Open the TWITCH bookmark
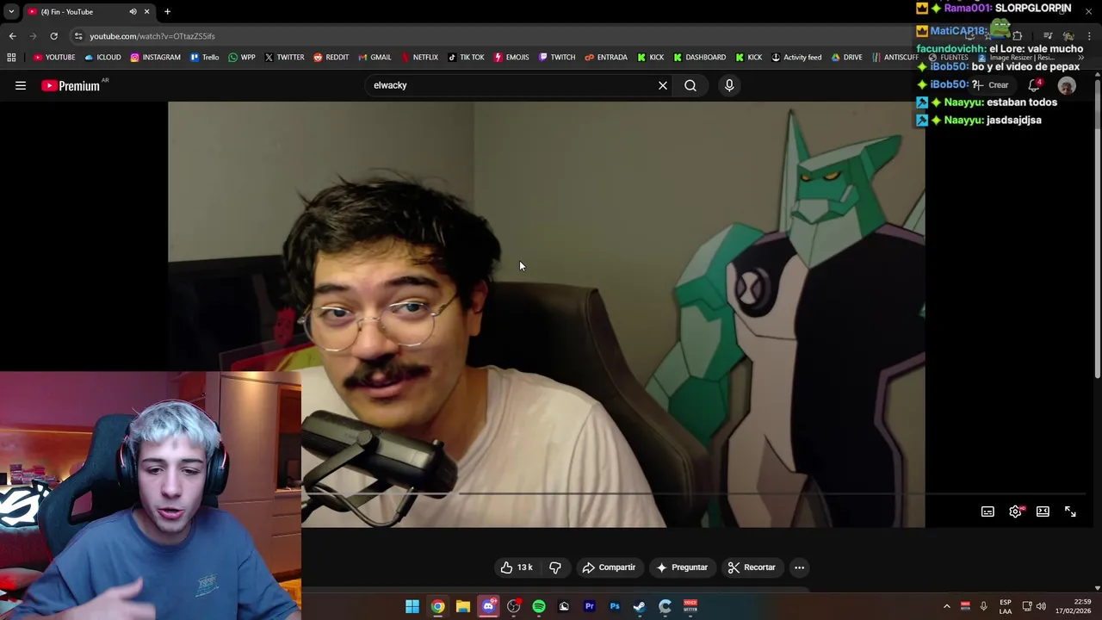Viewport: 1102px width, 620px height. (557, 58)
